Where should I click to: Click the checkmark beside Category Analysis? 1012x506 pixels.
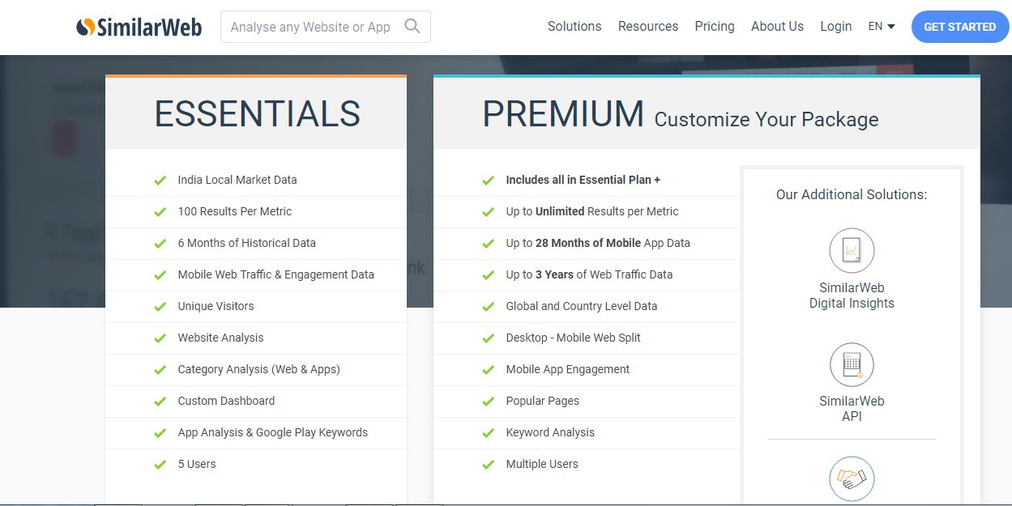(160, 370)
